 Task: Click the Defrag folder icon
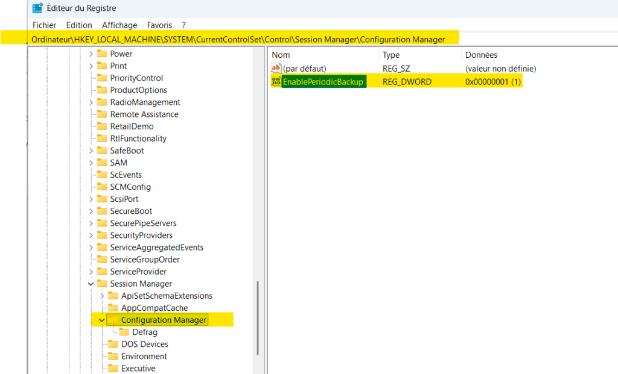click(124, 332)
